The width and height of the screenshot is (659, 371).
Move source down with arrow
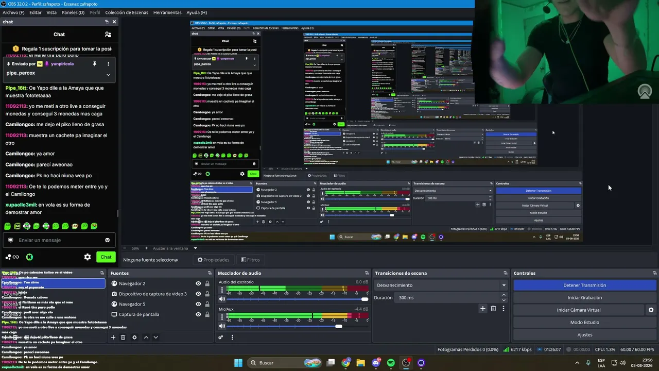pyautogui.click(x=155, y=338)
